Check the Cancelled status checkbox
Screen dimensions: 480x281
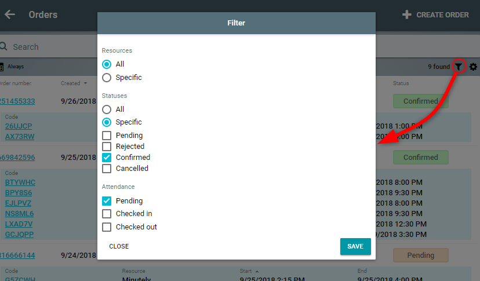pos(107,169)
